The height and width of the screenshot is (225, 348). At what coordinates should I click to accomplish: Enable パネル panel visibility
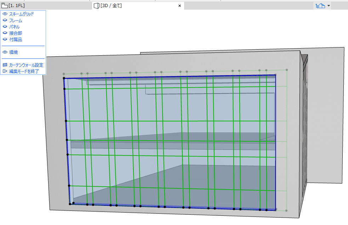pyautogui.click(x=5, y=27)
